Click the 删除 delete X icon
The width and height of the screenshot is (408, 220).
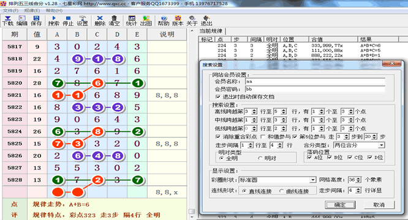pyautogui.click(x=100, y=21)
